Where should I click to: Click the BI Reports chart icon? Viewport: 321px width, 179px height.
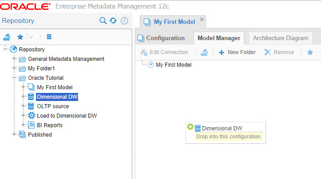click(31, 125)
